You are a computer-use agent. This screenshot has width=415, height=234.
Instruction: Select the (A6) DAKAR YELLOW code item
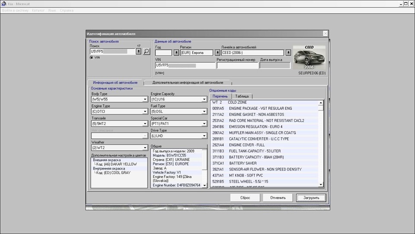[116, 164]
